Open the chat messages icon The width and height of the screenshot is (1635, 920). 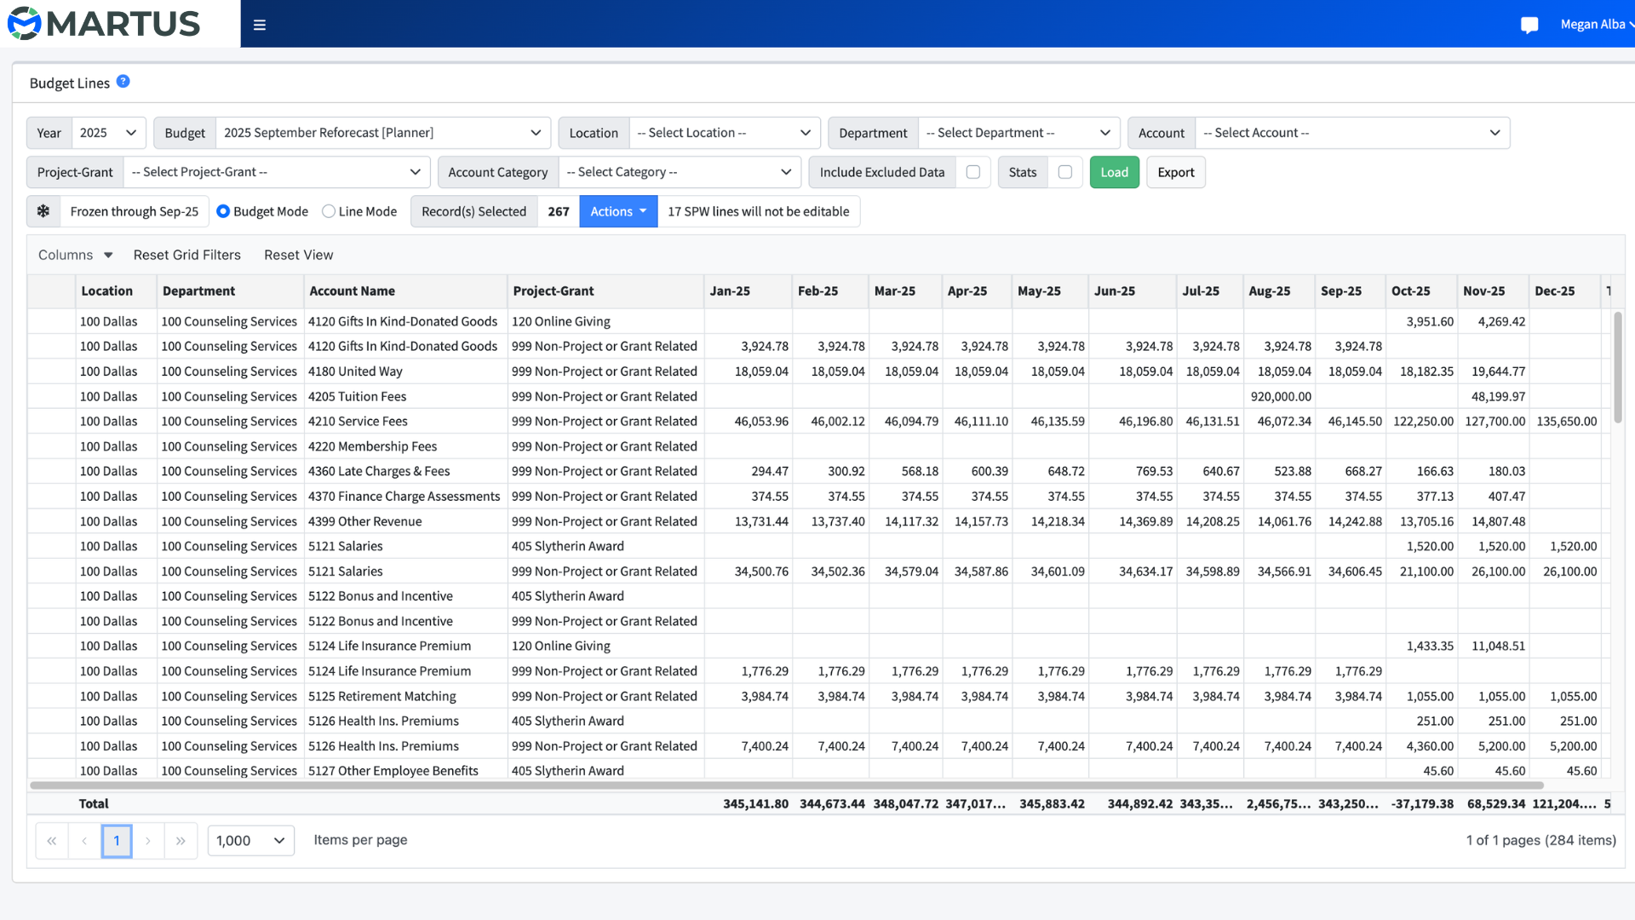point(1529,25)
